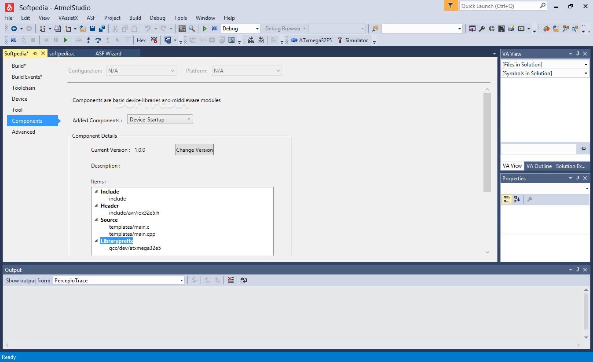
Task: Click the Step Into arrow icon
Action: coord(88,40)
